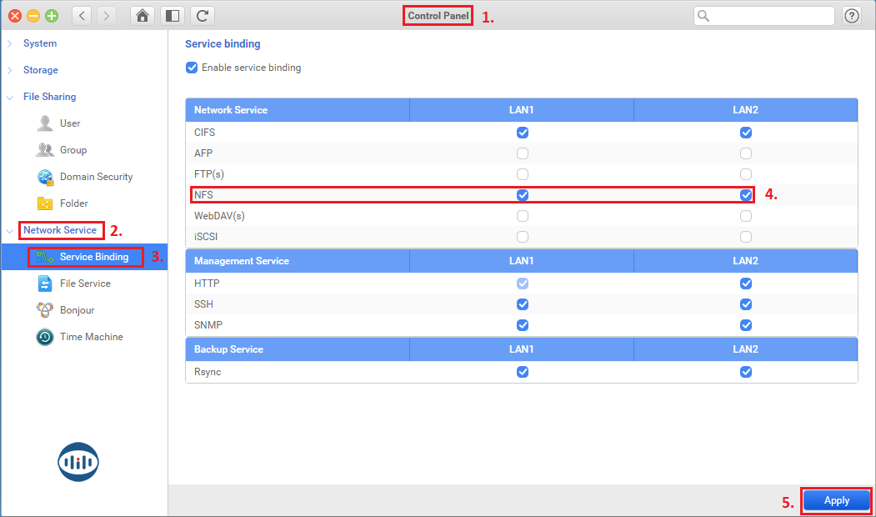Click the Apply button
The width and height of the screenshot is (876, 517).
836,500
